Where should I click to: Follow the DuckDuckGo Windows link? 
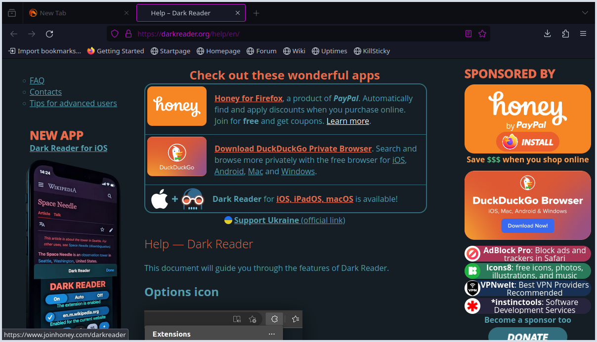coord(298,171)
